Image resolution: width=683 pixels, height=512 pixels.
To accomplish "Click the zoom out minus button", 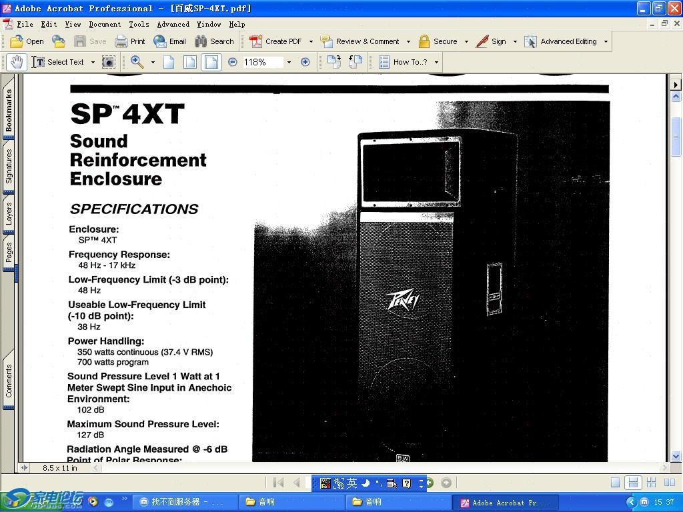I will pos(233,62).
